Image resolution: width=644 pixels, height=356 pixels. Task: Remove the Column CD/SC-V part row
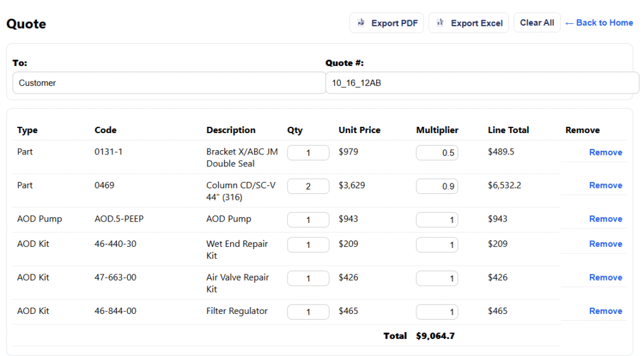(605, 185)
